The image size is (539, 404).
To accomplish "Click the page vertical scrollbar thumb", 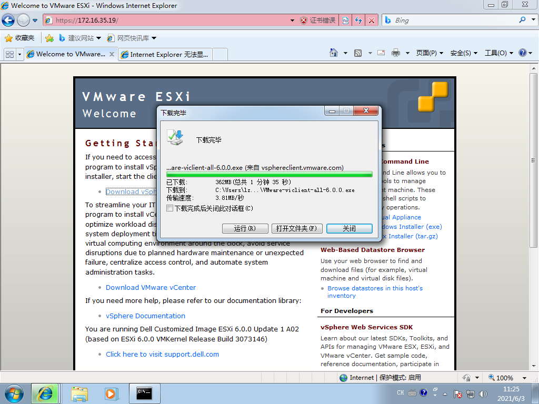I will [533, 160].
